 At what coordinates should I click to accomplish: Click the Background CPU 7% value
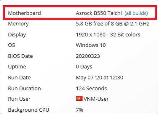pos(79,110)
